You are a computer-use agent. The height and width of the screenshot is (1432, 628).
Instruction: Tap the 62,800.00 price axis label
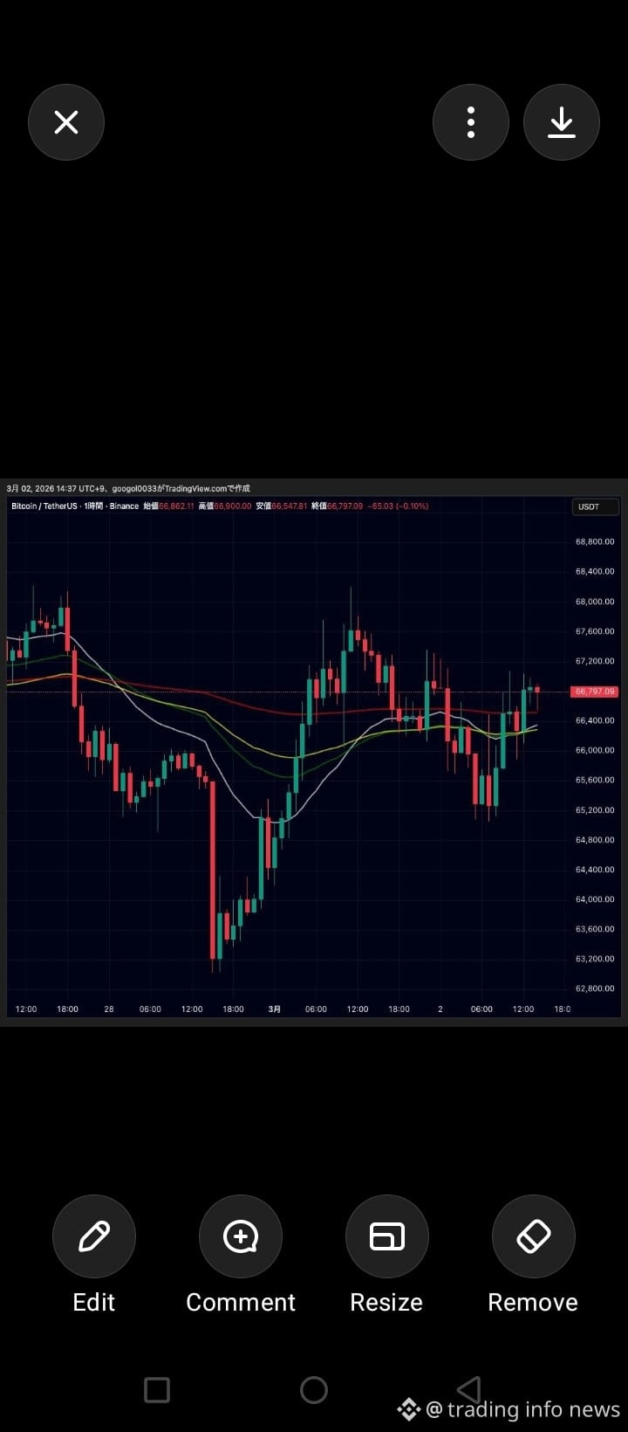pyautogui.click(x=595, y=988)
